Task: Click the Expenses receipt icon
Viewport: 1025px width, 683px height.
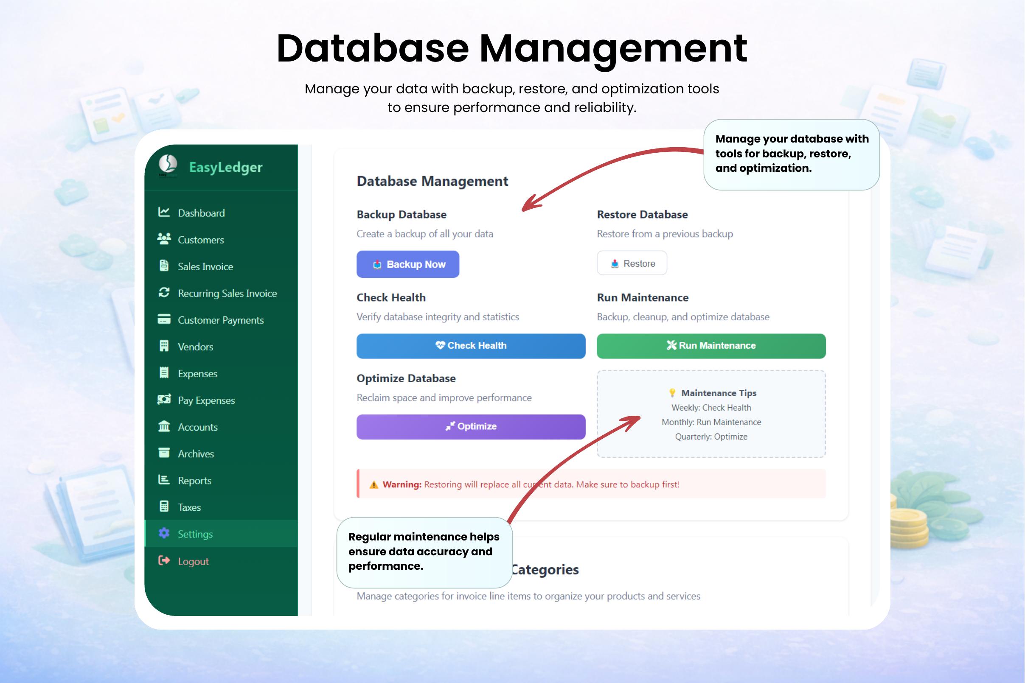Action: (164, 373)
